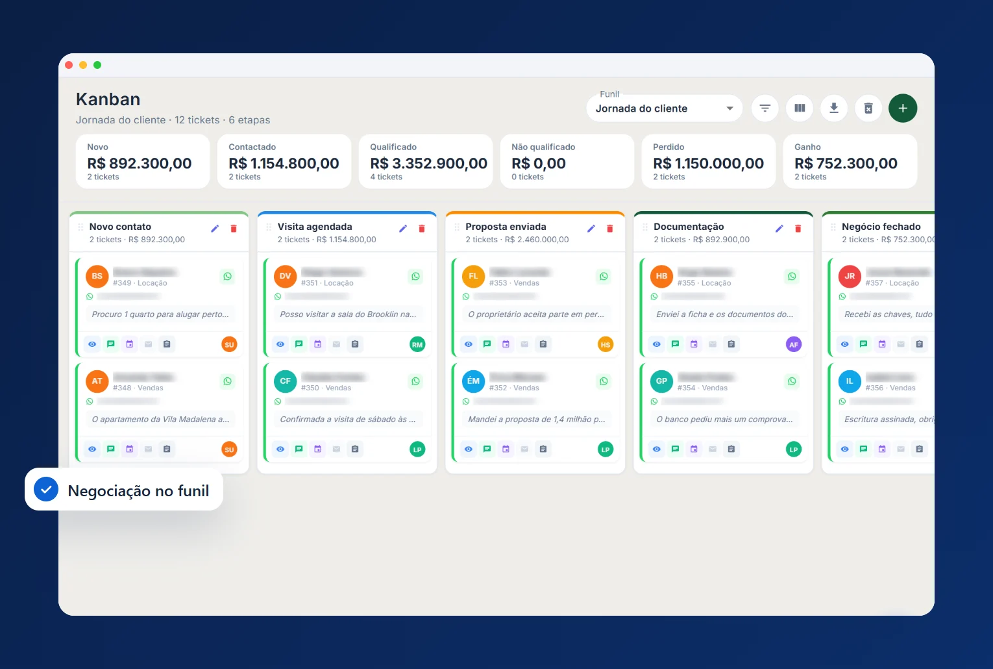Open the filter options icon
Screen dimensions: 993x669
765,108
